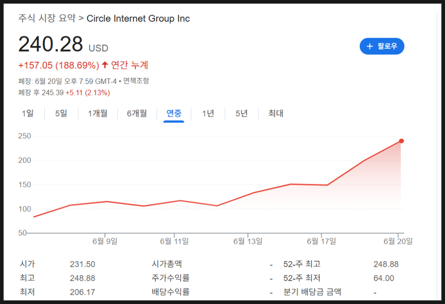Image resolution: width=445 pixels, height=304 pixels.
Task: Click the 6월 13일 axis label
Action: [x=248, y=241]
